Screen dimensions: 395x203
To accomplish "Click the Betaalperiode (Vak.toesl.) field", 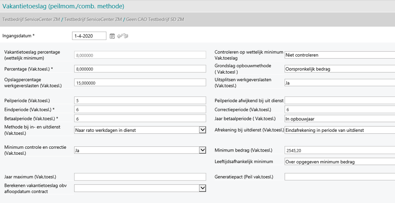I will click(x=140, y=118).
